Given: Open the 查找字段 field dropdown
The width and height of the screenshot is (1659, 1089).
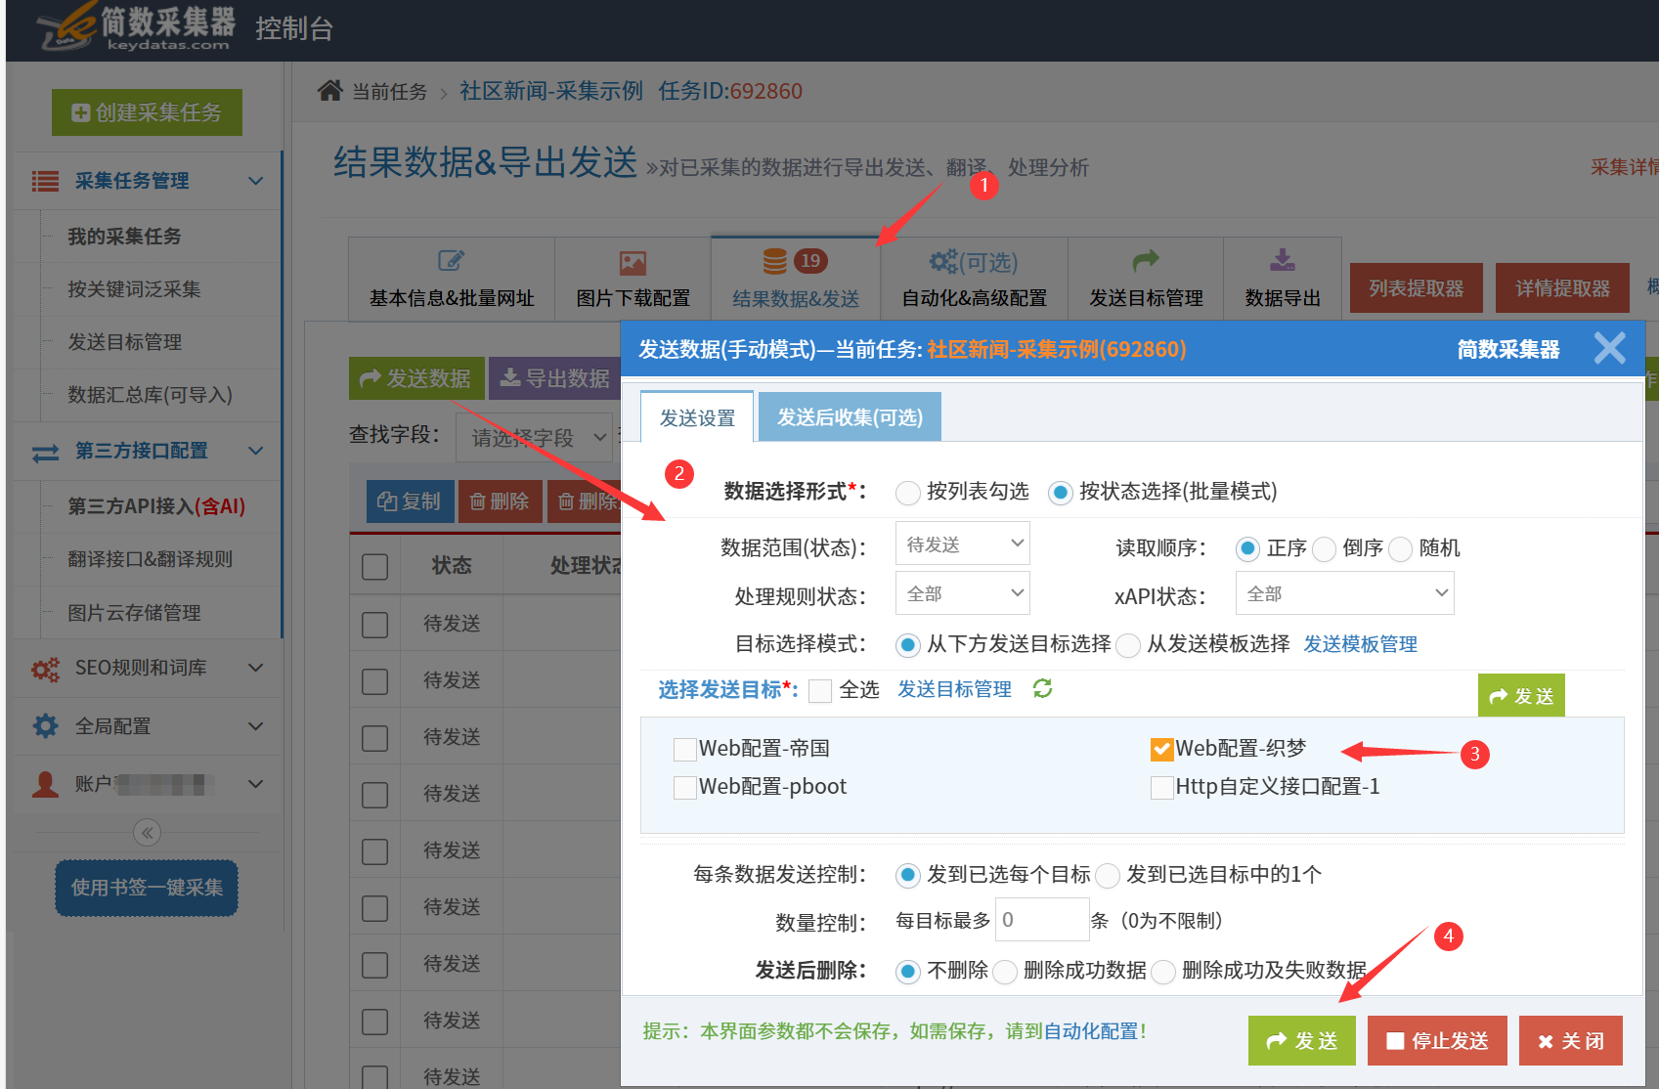Looking at the screenshot, I should (x=534, y=437).
